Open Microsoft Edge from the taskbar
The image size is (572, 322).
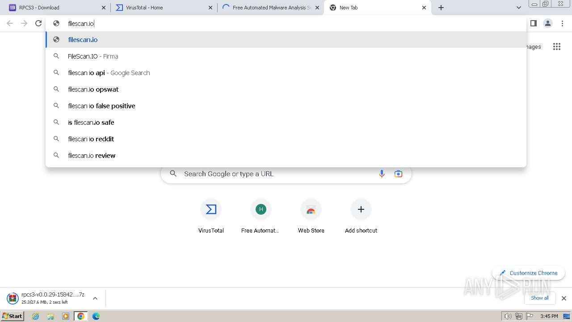[x=96, y=316]
